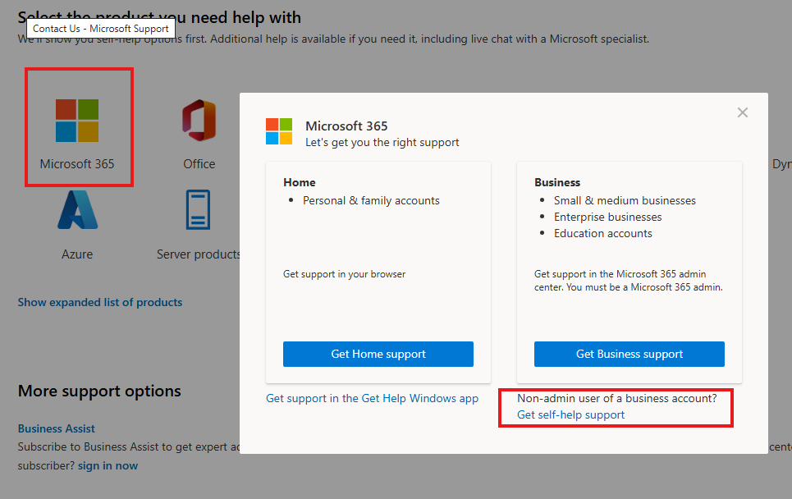The width and height of the screenshot is (792, 499).
Task: Choose the Office product icon
Action: click(199, 120)
